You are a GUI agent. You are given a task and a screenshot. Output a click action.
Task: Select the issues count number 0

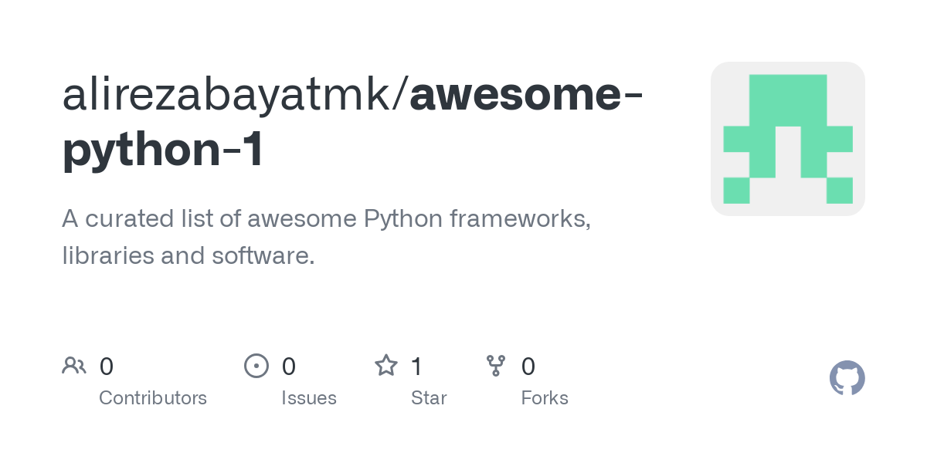(x=289, y=367)
